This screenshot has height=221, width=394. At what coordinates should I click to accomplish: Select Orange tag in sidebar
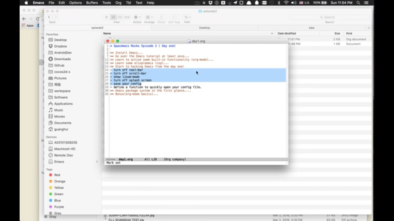tap(60, 181)
